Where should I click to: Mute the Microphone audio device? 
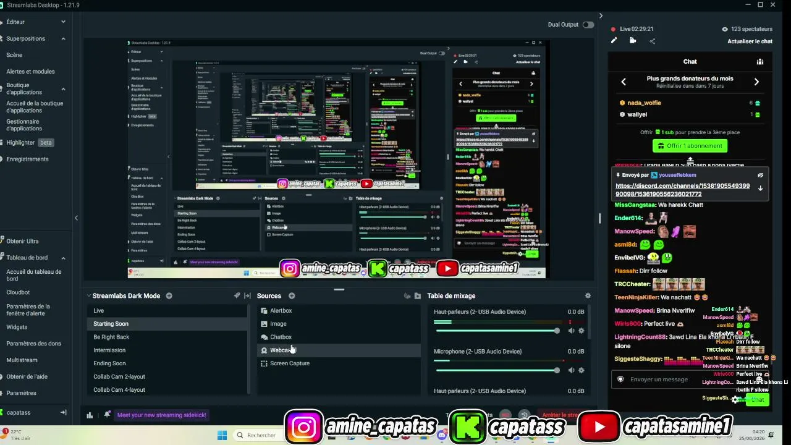tap(571, 371)
